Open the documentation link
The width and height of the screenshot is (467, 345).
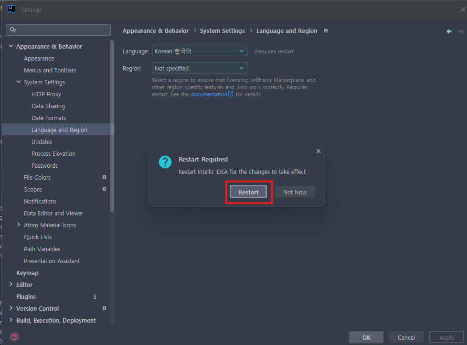[209, 94]
